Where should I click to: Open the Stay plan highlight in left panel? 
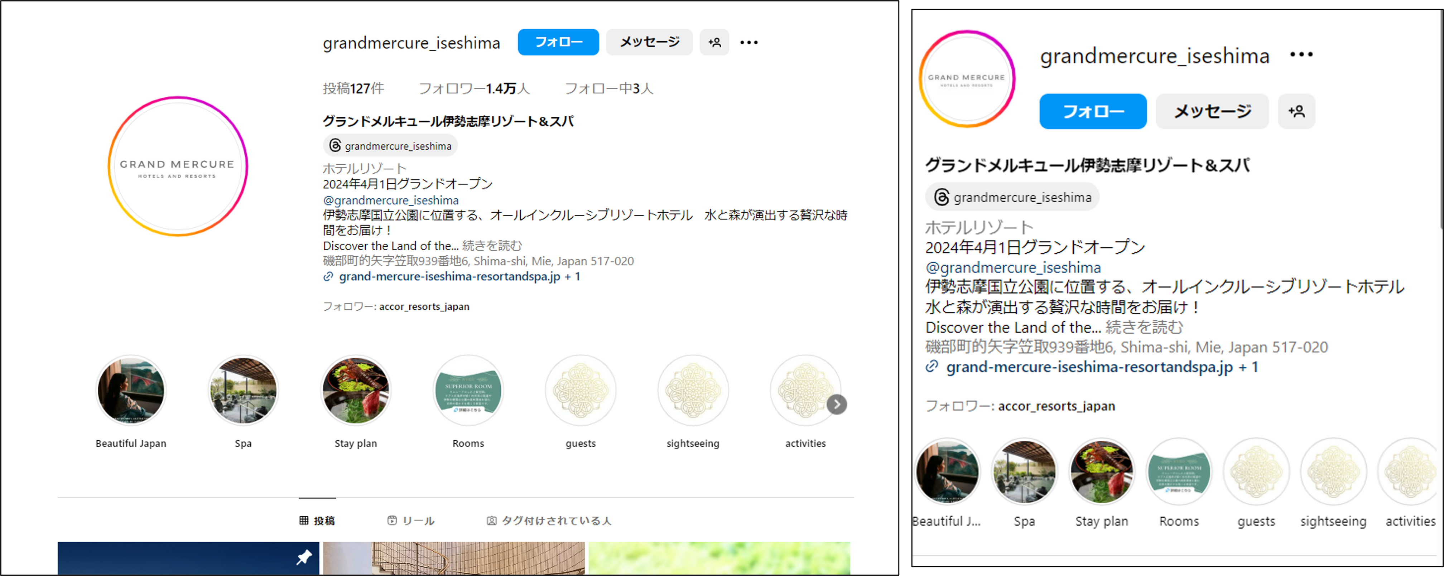pyautogui.click(x=355, y=391)
